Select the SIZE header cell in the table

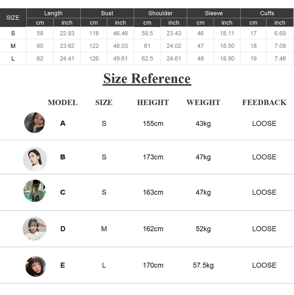tap(13, 18)
